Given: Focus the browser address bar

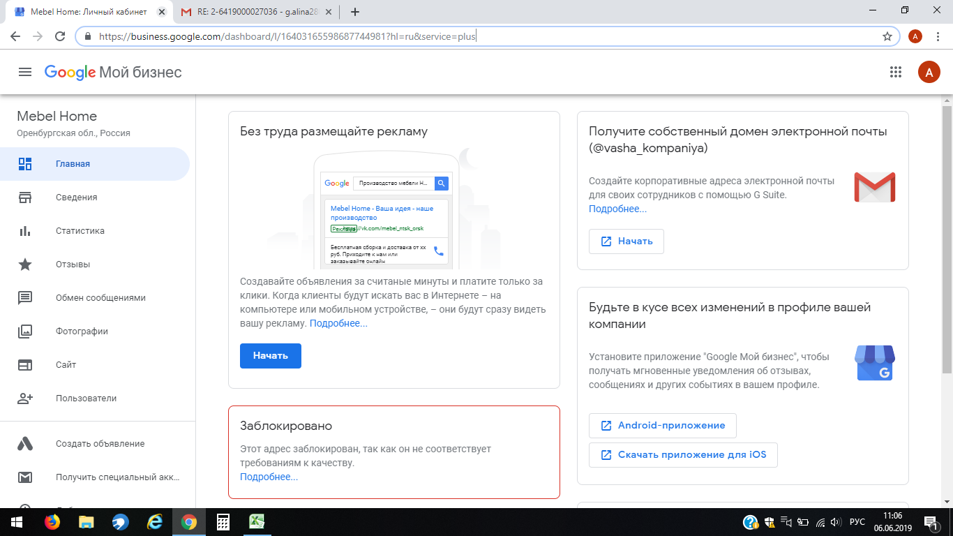Looking at the screenshot, I should pyautogui.click(x=488, y=36).
